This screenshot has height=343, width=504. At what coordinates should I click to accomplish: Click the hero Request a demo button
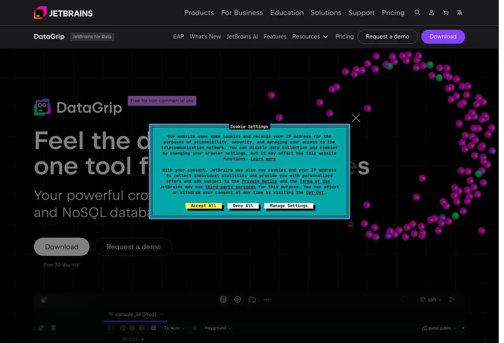point(133,247)
